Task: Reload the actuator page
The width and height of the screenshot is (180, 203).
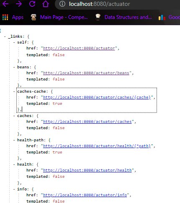Action: coord(32,4)
